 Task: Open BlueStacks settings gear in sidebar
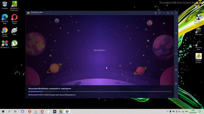point(176,84)
